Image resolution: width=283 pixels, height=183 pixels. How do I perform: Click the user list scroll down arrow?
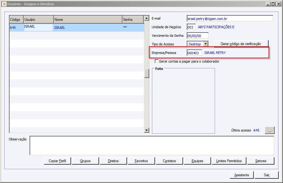(x=146, y=130)
